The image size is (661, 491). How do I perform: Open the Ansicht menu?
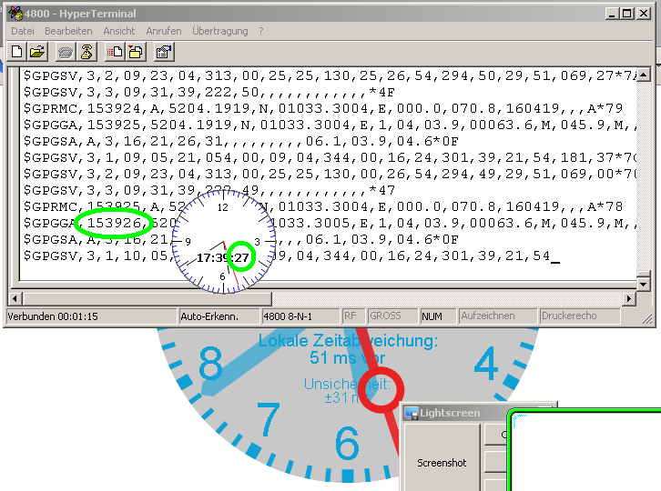point(119,31)
